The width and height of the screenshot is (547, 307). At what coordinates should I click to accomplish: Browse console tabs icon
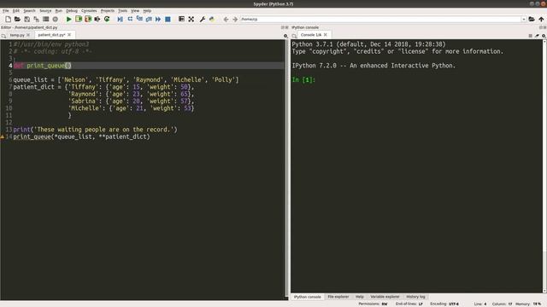(x=294, y=36)
